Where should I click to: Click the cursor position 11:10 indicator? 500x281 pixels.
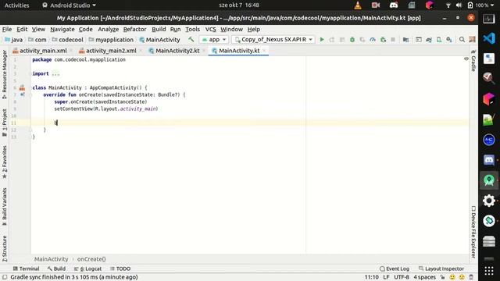click(371, 277)
